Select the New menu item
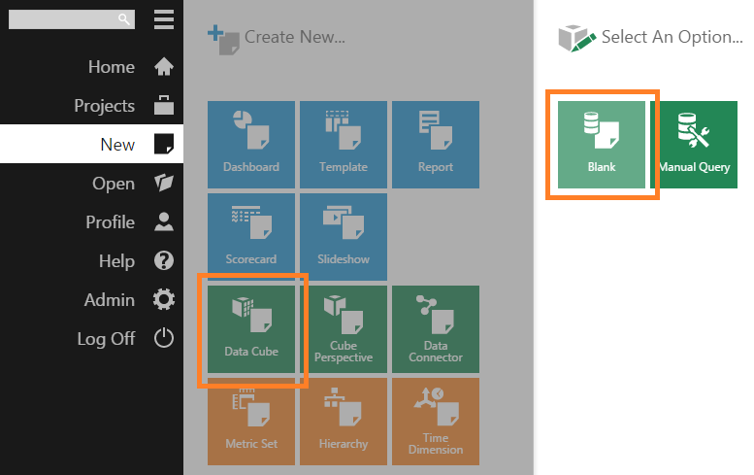The image size is (754, 475). click(x=117, y=145)
